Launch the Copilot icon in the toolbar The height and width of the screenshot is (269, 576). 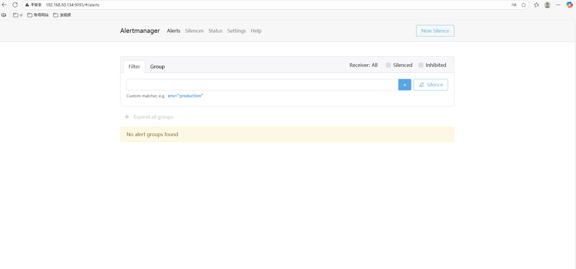coord(569,5)
